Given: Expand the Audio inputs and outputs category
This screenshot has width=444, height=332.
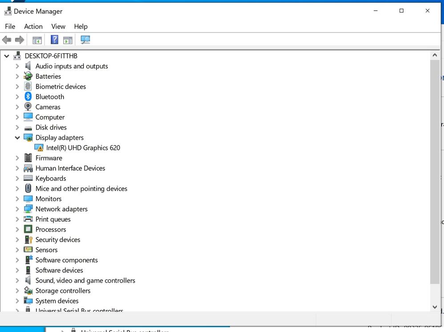Looking at the screenshot, I should click(x=17, y=66).
